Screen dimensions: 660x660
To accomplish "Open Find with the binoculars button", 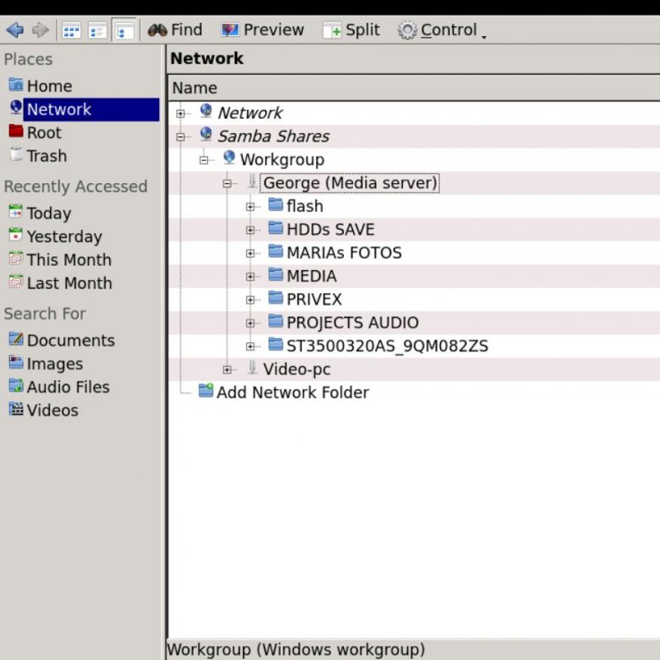I will click(x=175, y=30).
